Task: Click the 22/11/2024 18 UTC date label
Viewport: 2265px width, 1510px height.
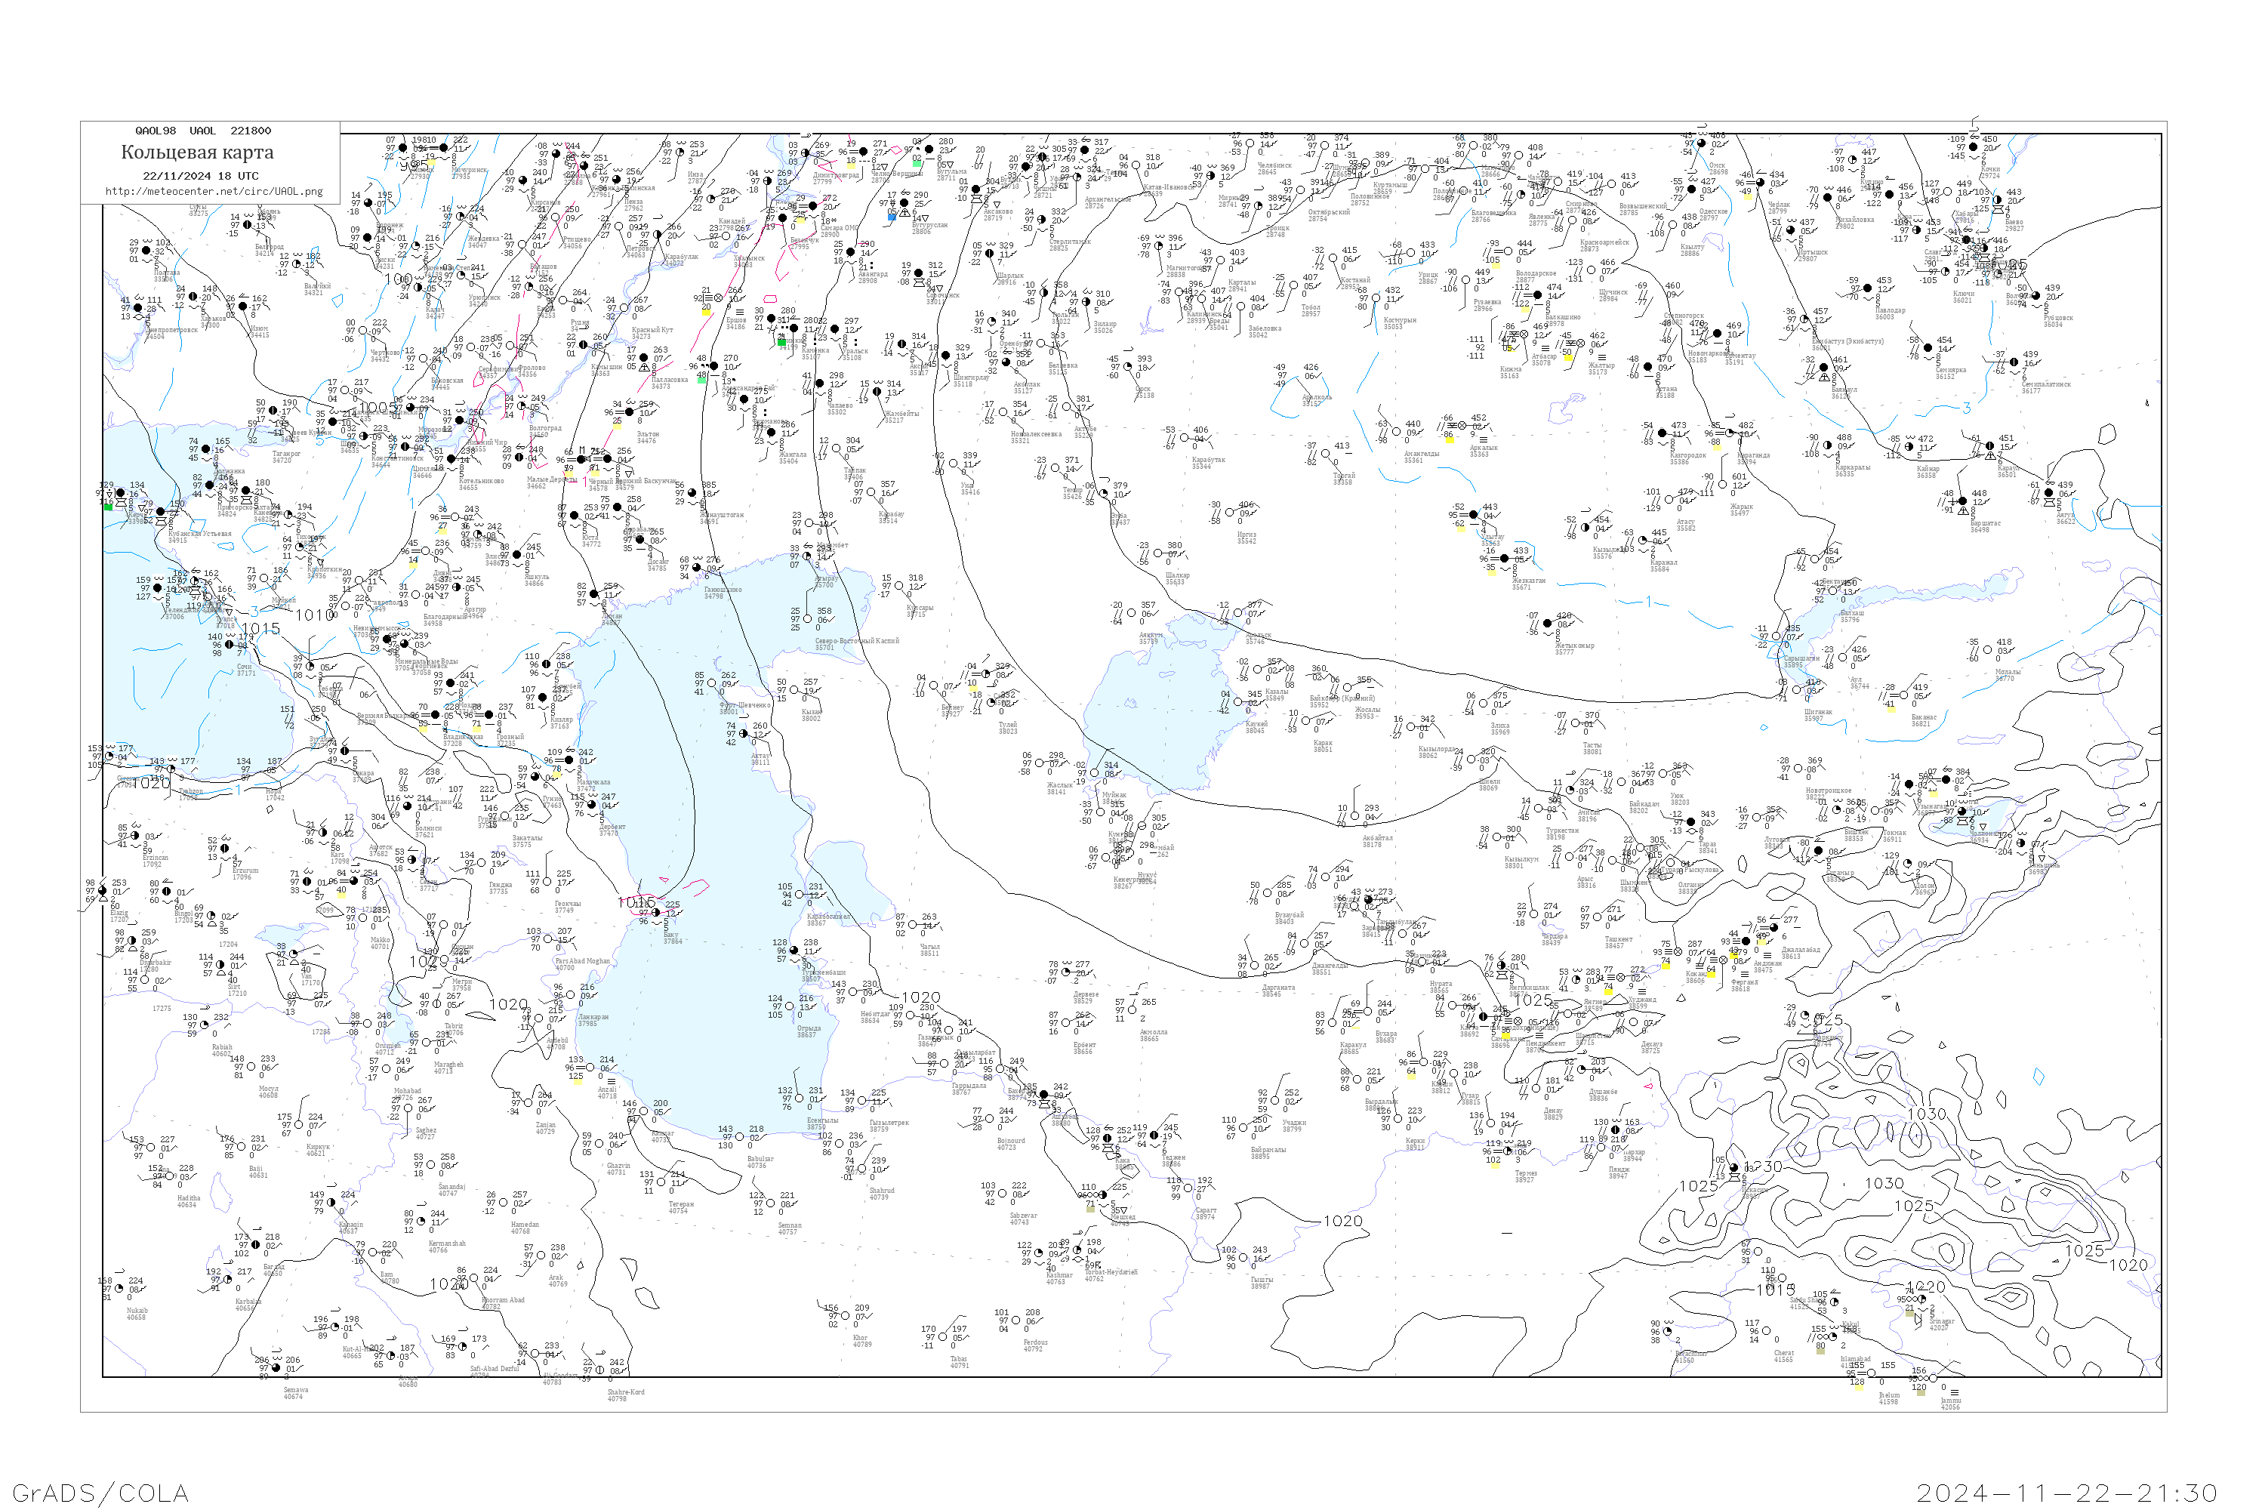Action: pos(200,176)
